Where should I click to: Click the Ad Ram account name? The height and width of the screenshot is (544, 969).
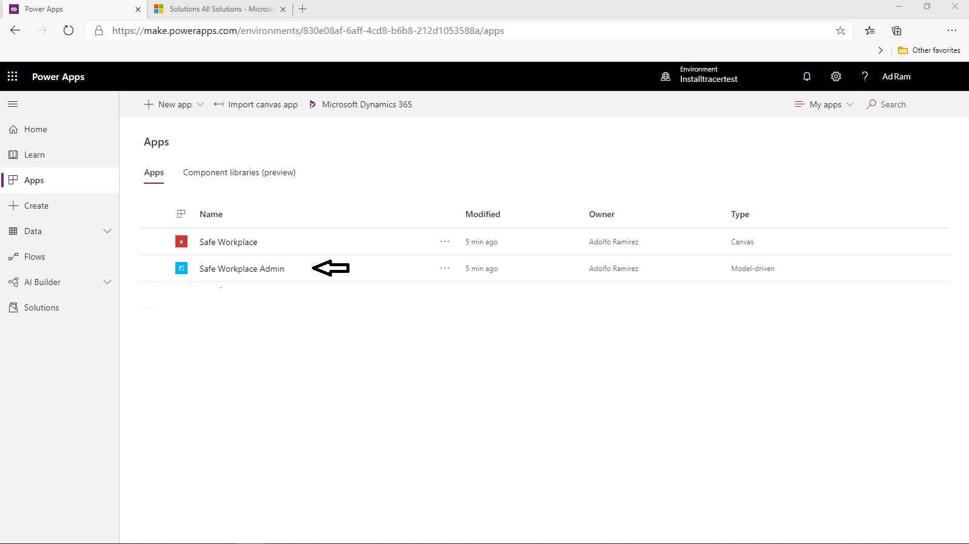point(896,76)
